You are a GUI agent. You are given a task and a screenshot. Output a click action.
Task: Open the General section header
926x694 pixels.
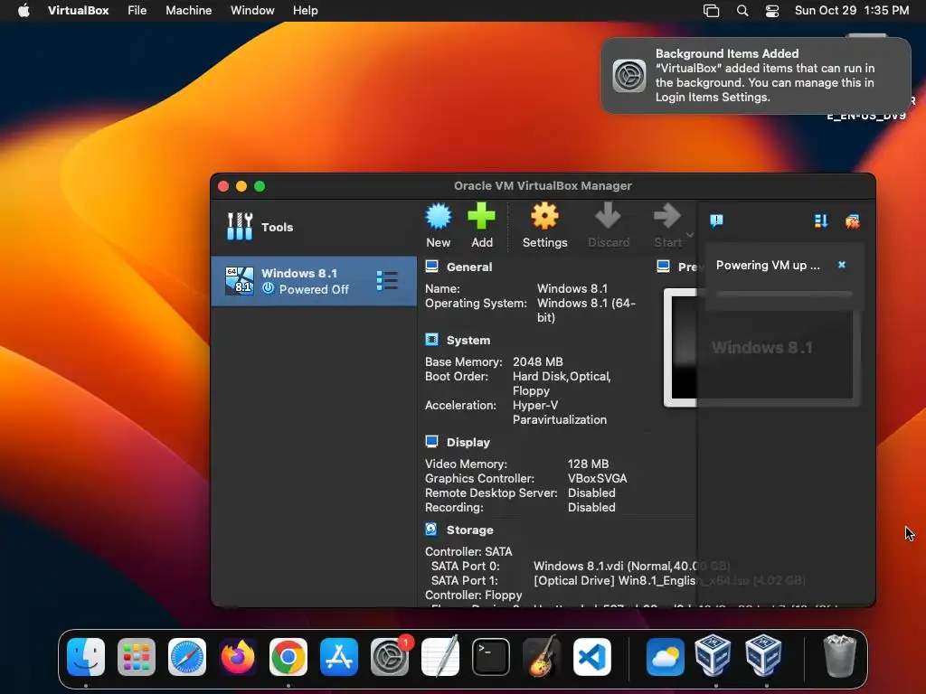click(x=469, y=267)
